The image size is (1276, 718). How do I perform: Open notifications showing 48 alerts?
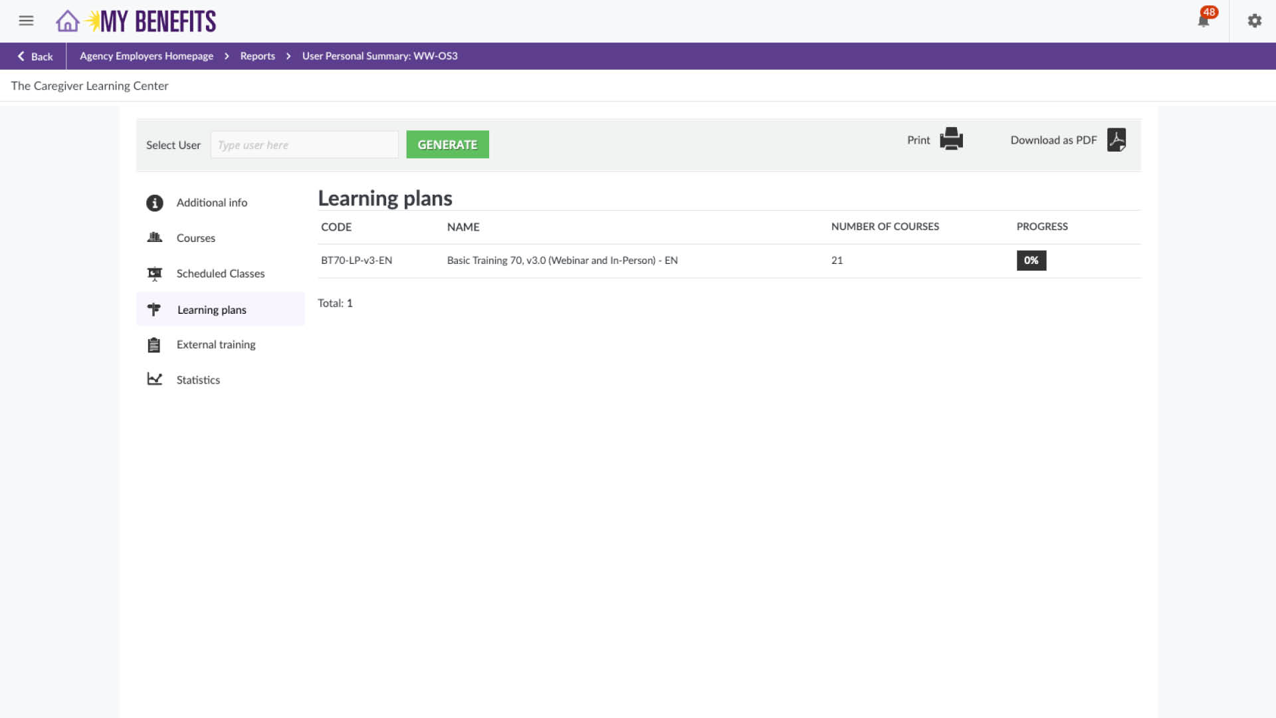(1203, 21)
